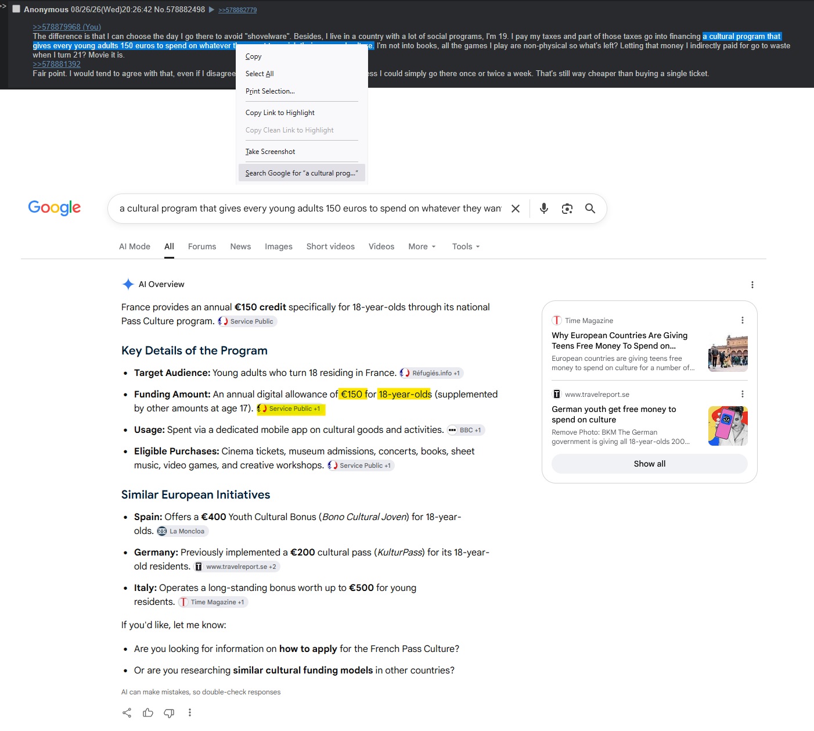The image size is (814, 731).
Task: Switch to Videos results tab
Action: pyautogui.click(x=381, y=246)
